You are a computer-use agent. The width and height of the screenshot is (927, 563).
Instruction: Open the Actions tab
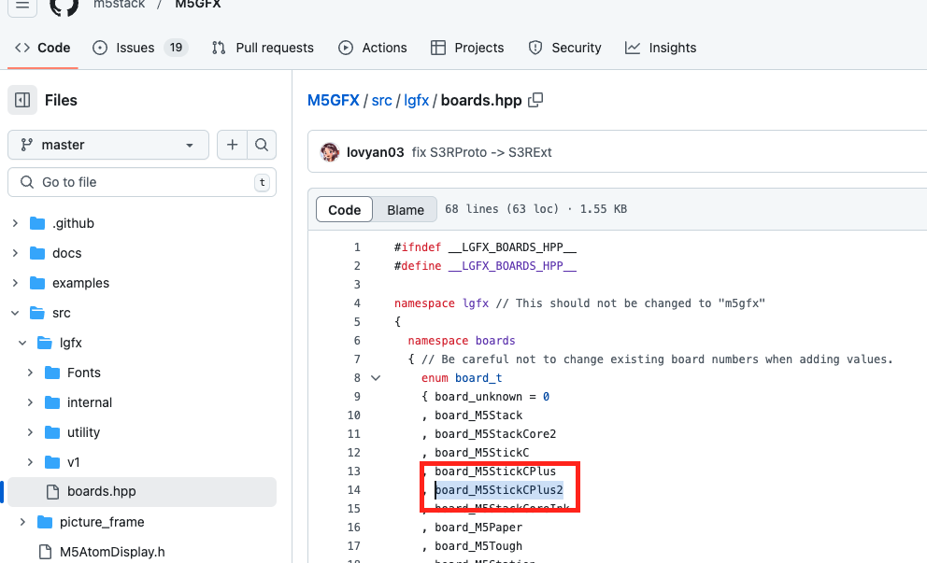373,48
